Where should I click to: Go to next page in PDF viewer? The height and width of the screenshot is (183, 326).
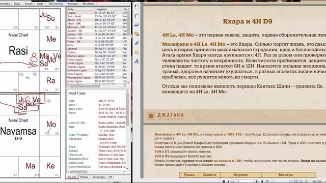click(x=257, y=181)
